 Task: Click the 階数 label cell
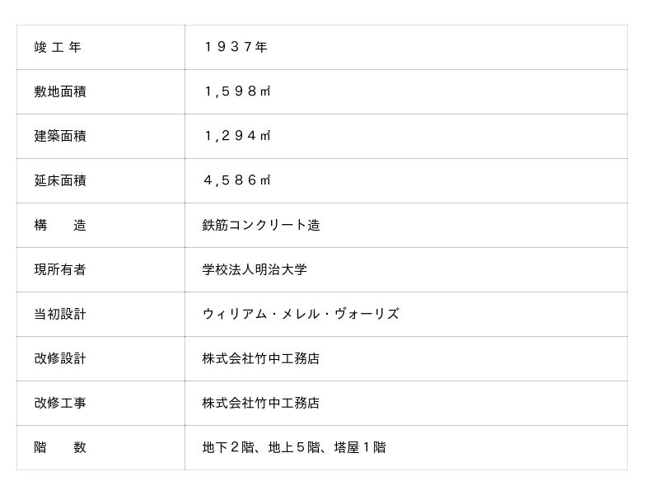tap(60, 447)
